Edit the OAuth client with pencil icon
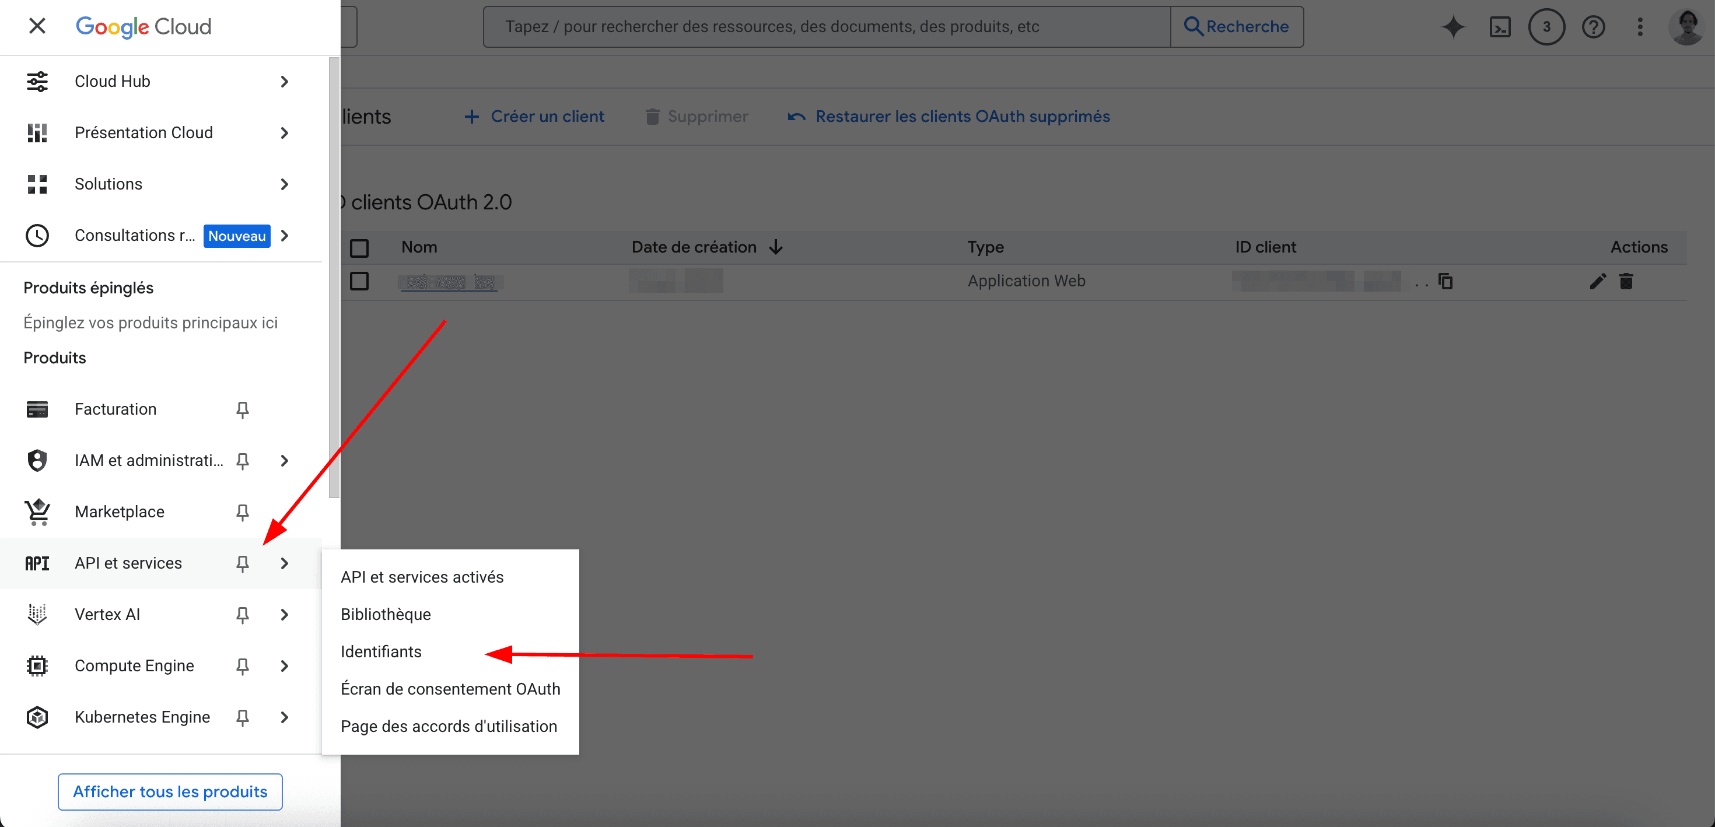This screenshot has height=827, width=1715. [x=1598, y=281]
